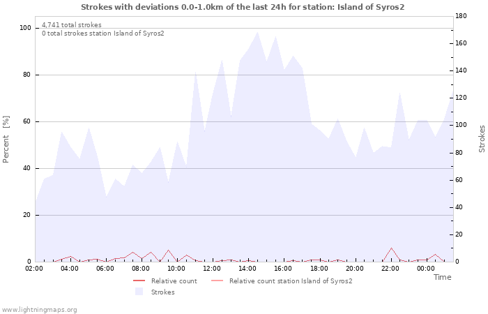The height and width of the screenshot is (314, 488).
Task: Toggle the "Relative count" legend label
Action: [174, 281]
